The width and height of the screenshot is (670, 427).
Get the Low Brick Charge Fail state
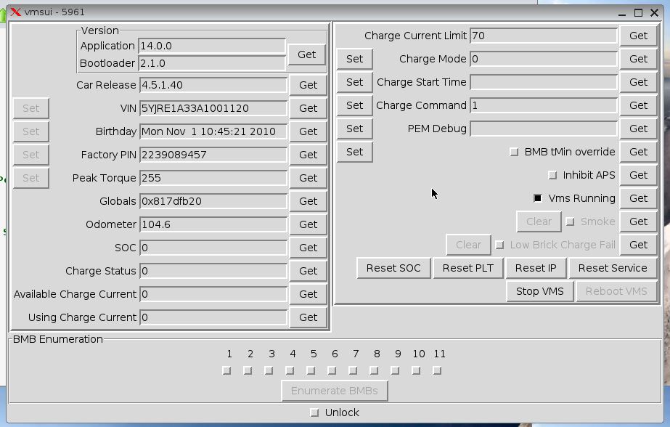638,245
